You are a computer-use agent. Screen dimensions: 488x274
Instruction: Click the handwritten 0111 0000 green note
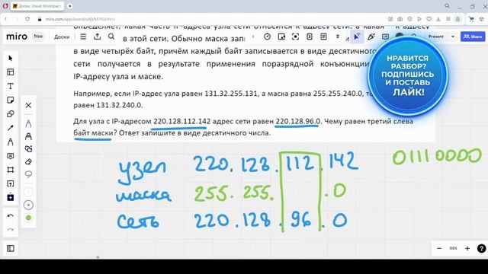437,156
